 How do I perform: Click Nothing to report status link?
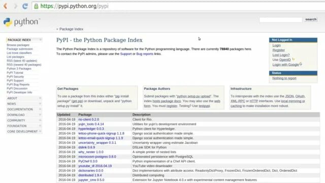point(284,78)
